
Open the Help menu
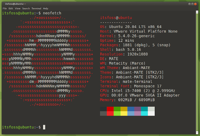[45, 9]
